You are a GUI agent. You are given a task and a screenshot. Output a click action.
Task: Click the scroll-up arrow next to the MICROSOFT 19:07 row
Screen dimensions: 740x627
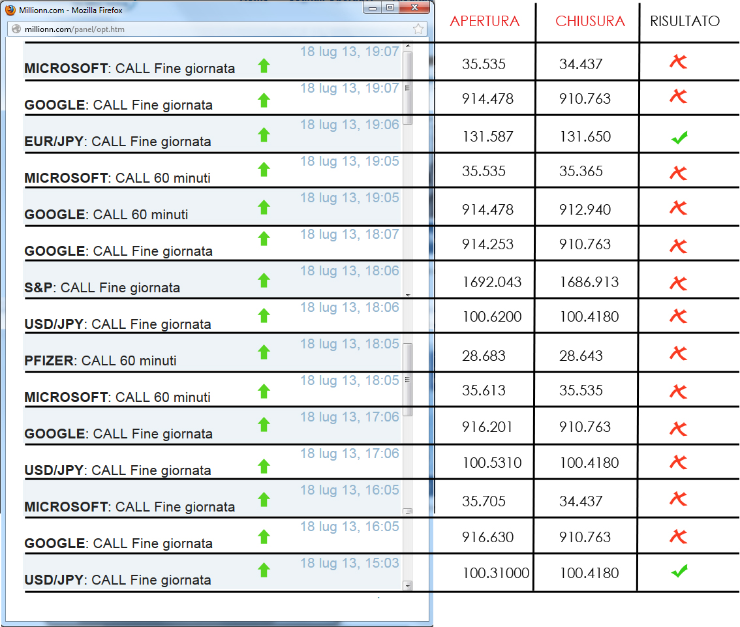[408, 46]
